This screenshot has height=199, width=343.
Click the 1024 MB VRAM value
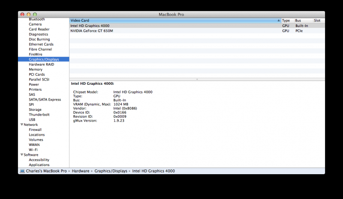[121, 104]
